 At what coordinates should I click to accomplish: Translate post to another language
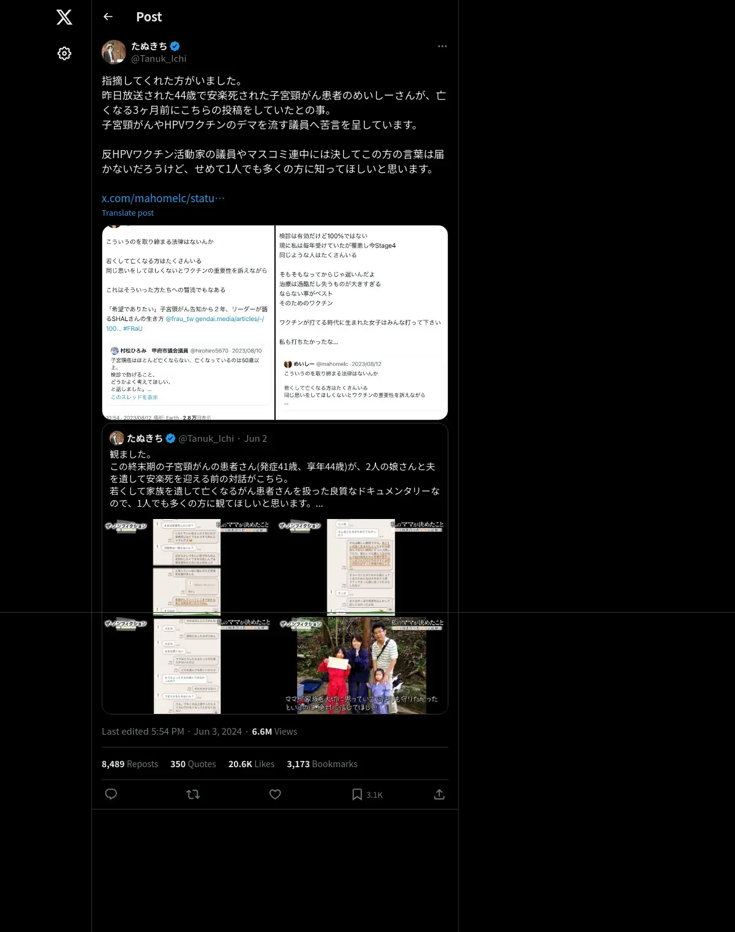point(127,213)
